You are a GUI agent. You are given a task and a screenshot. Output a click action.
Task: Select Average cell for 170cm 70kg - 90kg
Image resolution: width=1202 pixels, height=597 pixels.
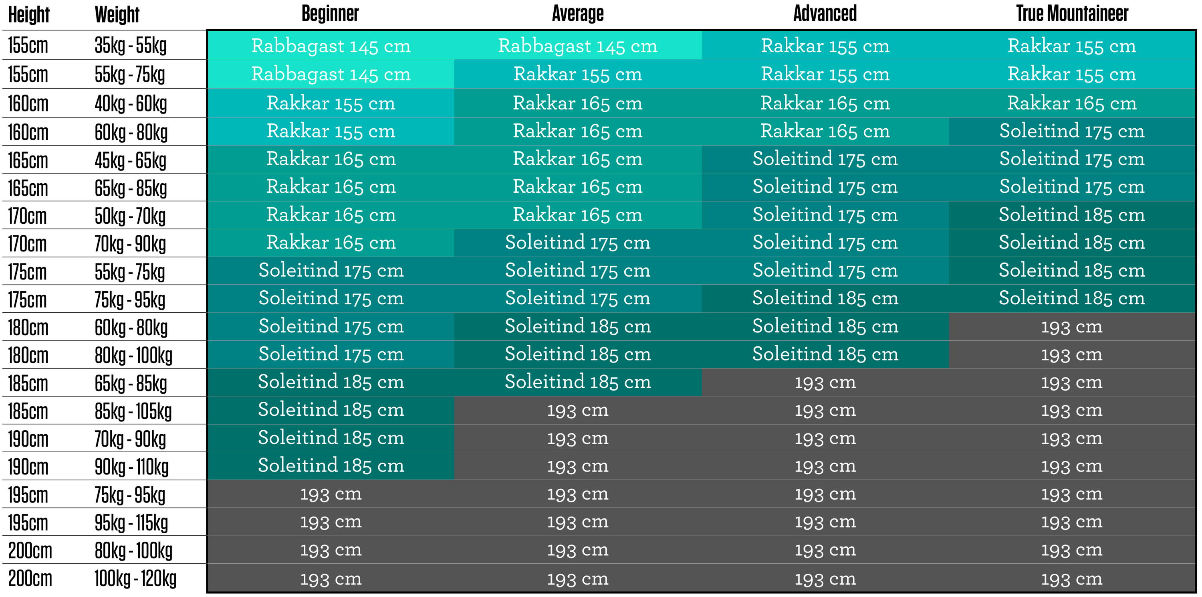[578, 243]
